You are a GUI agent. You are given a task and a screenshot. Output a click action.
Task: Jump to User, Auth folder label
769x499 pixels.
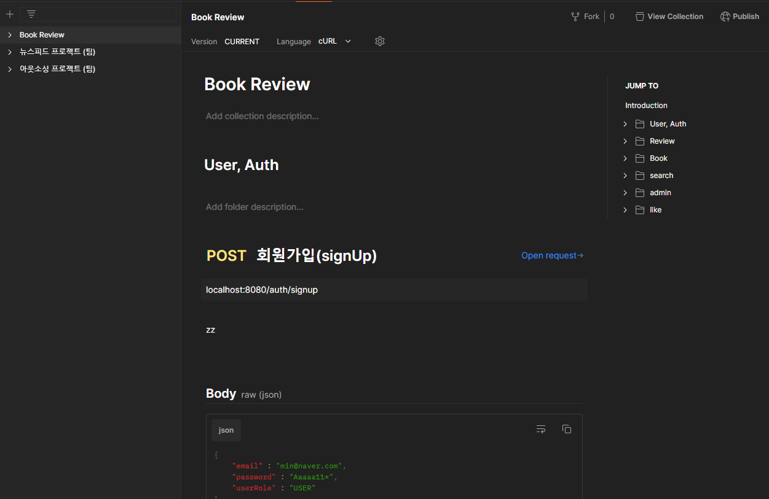pyautogui.click(x=668, y=124)
